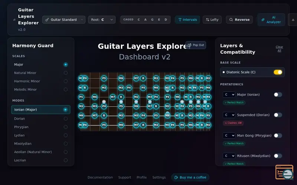Open the Profile link

point(142,178)
